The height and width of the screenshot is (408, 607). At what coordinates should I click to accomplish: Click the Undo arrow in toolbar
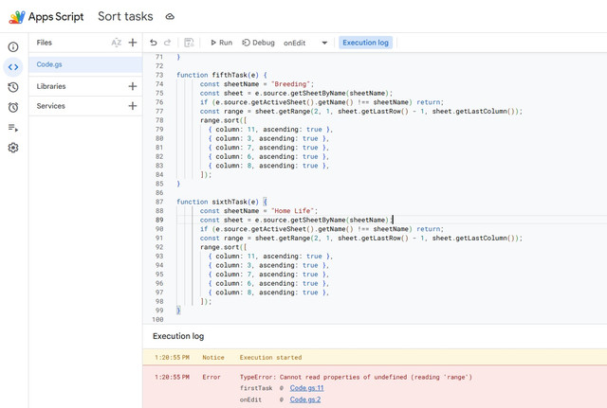point(154,43)
